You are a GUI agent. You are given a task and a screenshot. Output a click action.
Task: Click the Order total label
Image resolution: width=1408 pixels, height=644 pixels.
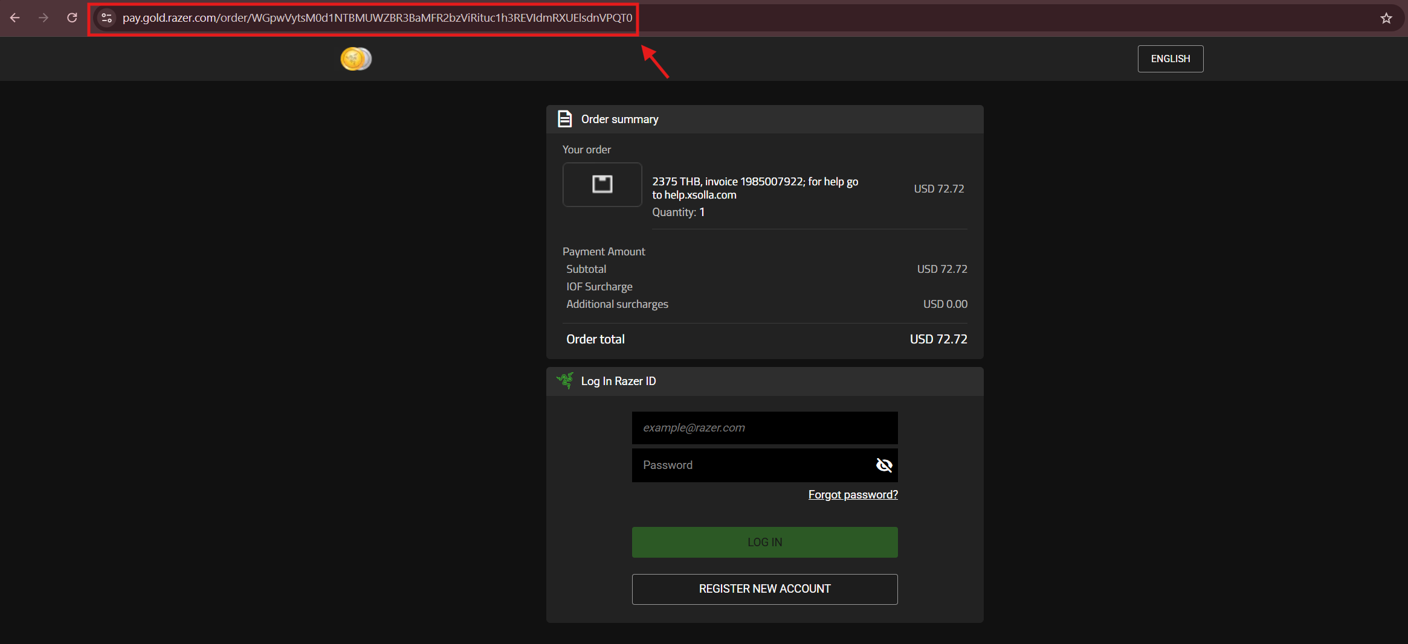coord(595,339)
